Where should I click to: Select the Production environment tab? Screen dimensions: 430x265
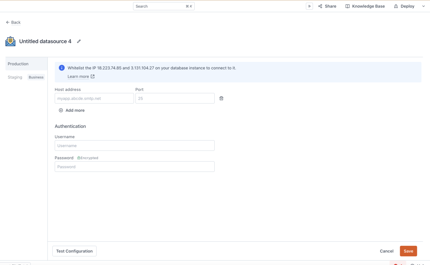(x=18, y=64)
